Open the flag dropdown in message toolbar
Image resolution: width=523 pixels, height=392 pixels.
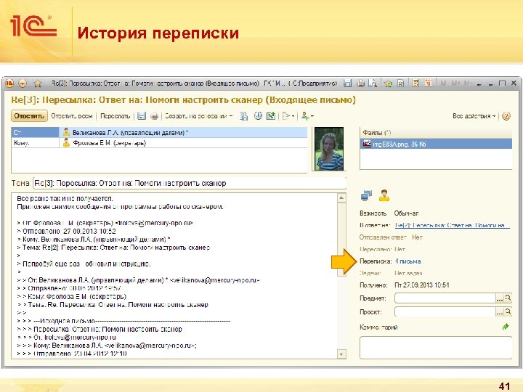point(288,116)
